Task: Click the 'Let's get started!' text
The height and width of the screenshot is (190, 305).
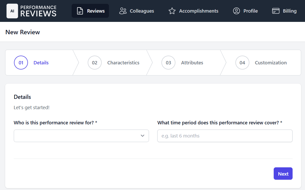Action: tap(32, 108)
